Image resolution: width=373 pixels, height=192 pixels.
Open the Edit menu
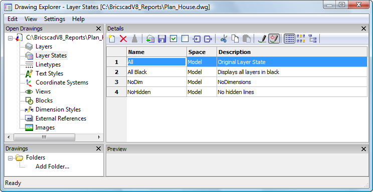(x=13, y=19)
